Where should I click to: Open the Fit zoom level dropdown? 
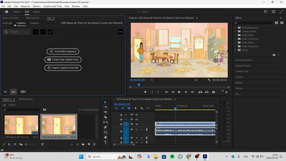click(x=156, y=80)
